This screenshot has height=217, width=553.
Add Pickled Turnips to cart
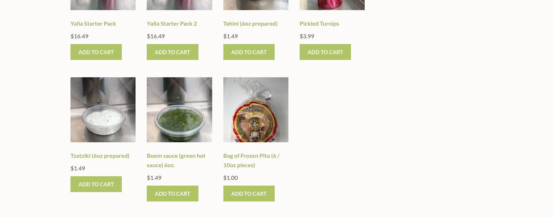325,52
